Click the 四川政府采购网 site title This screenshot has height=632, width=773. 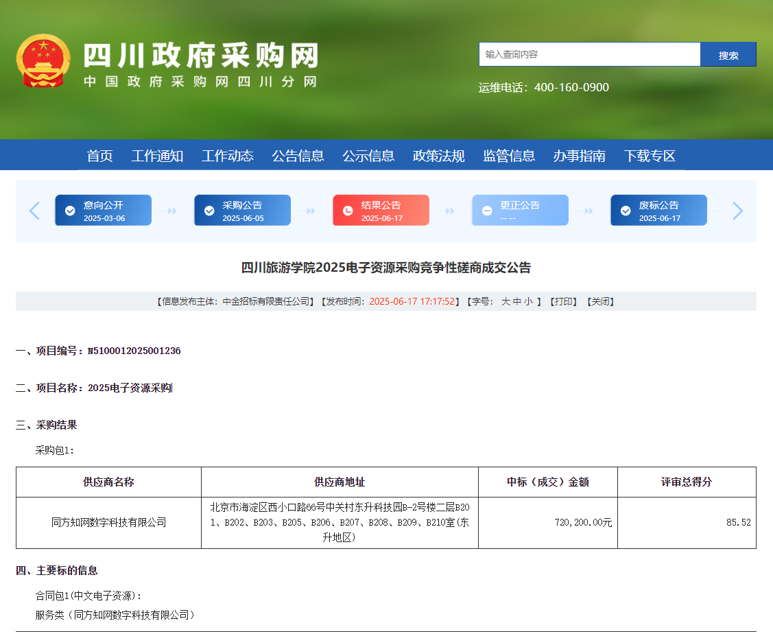201,55
